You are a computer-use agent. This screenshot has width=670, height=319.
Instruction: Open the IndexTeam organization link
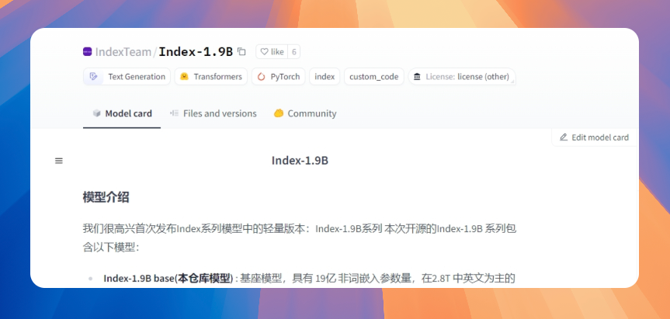123,52
